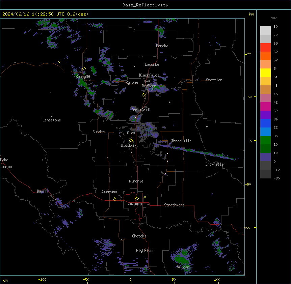Click the yellow diamond marker near RockyMH
The image size is (291, 284).
tap(84, 69)
